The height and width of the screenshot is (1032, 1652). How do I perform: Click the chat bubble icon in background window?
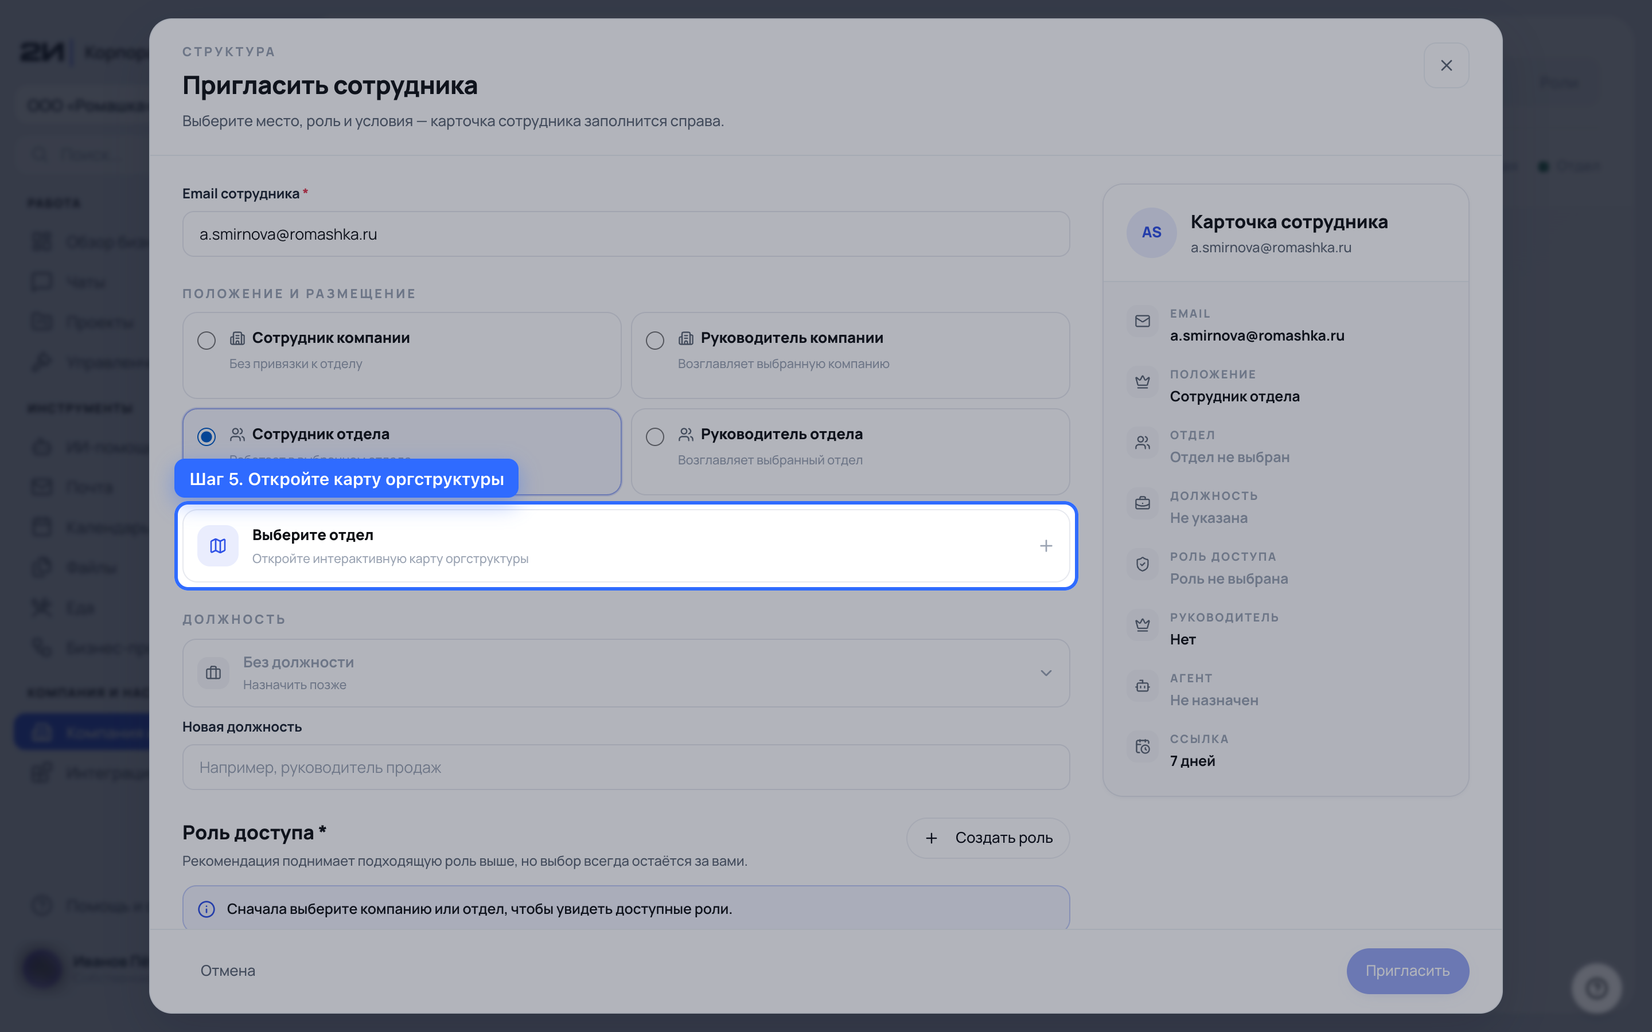(42, 281)
